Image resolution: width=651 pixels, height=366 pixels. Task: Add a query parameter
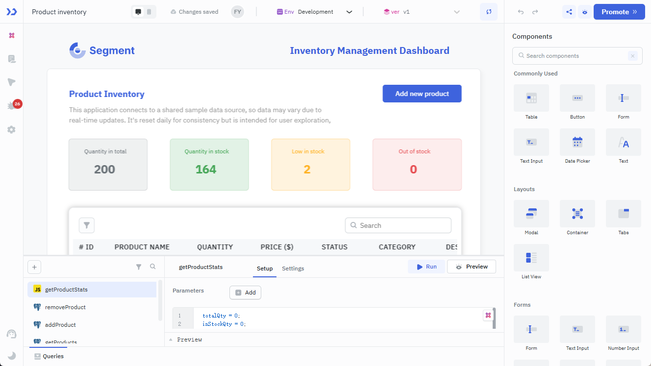click(245, 293)
